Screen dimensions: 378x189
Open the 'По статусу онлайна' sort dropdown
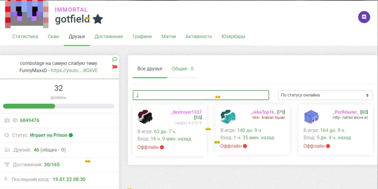[325, 95]
